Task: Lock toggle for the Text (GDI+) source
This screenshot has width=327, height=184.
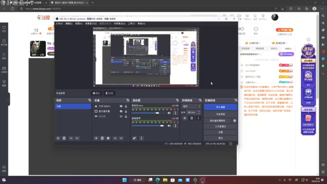Action: [x=126, y=106]
